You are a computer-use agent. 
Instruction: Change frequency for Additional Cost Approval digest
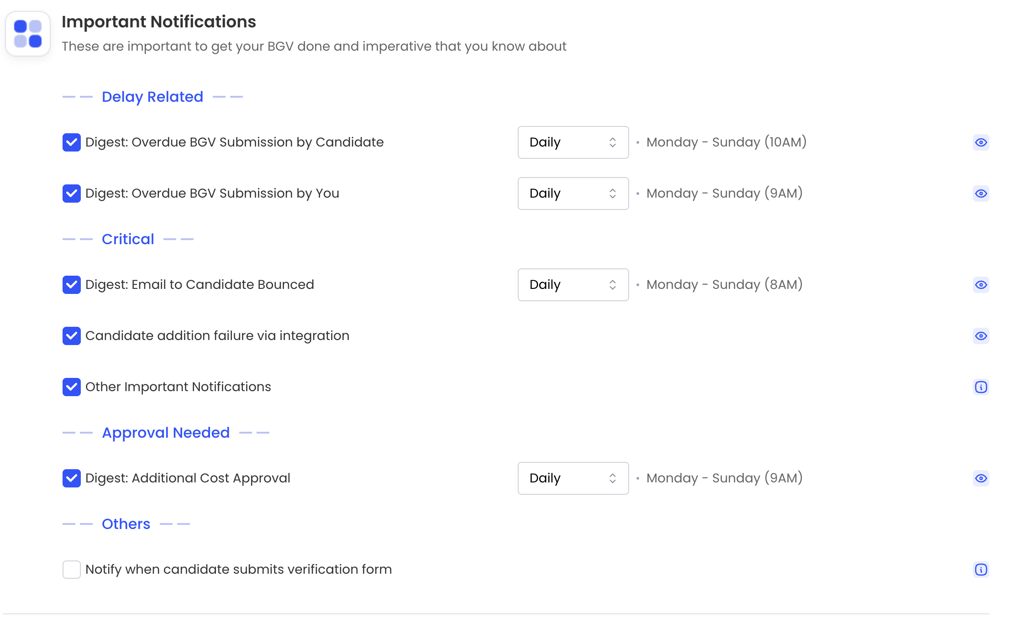(x=573, y=478)
